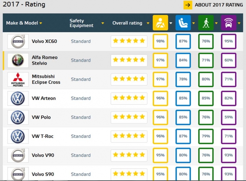The image size is (246, 181).
Task: Sort by Overall rating dropdown arrow
Action: (x=148, y=23)
